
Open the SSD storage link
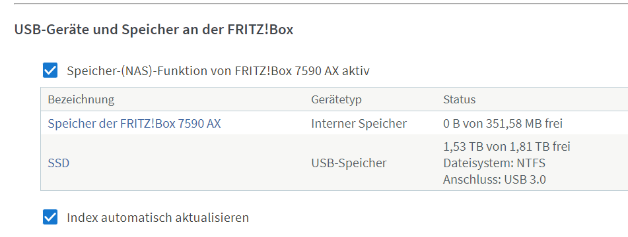pyautogui.click(x=59, y=163)
